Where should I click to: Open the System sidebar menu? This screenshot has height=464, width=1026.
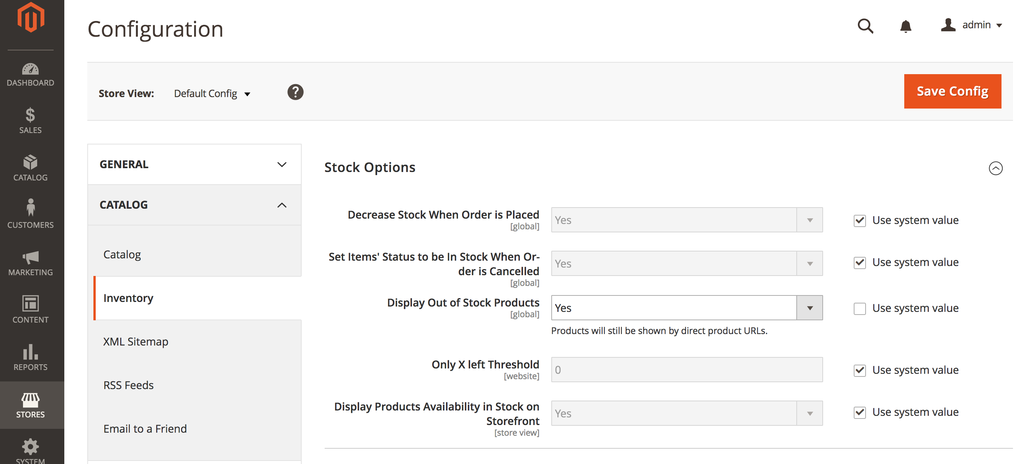(30, 450)
